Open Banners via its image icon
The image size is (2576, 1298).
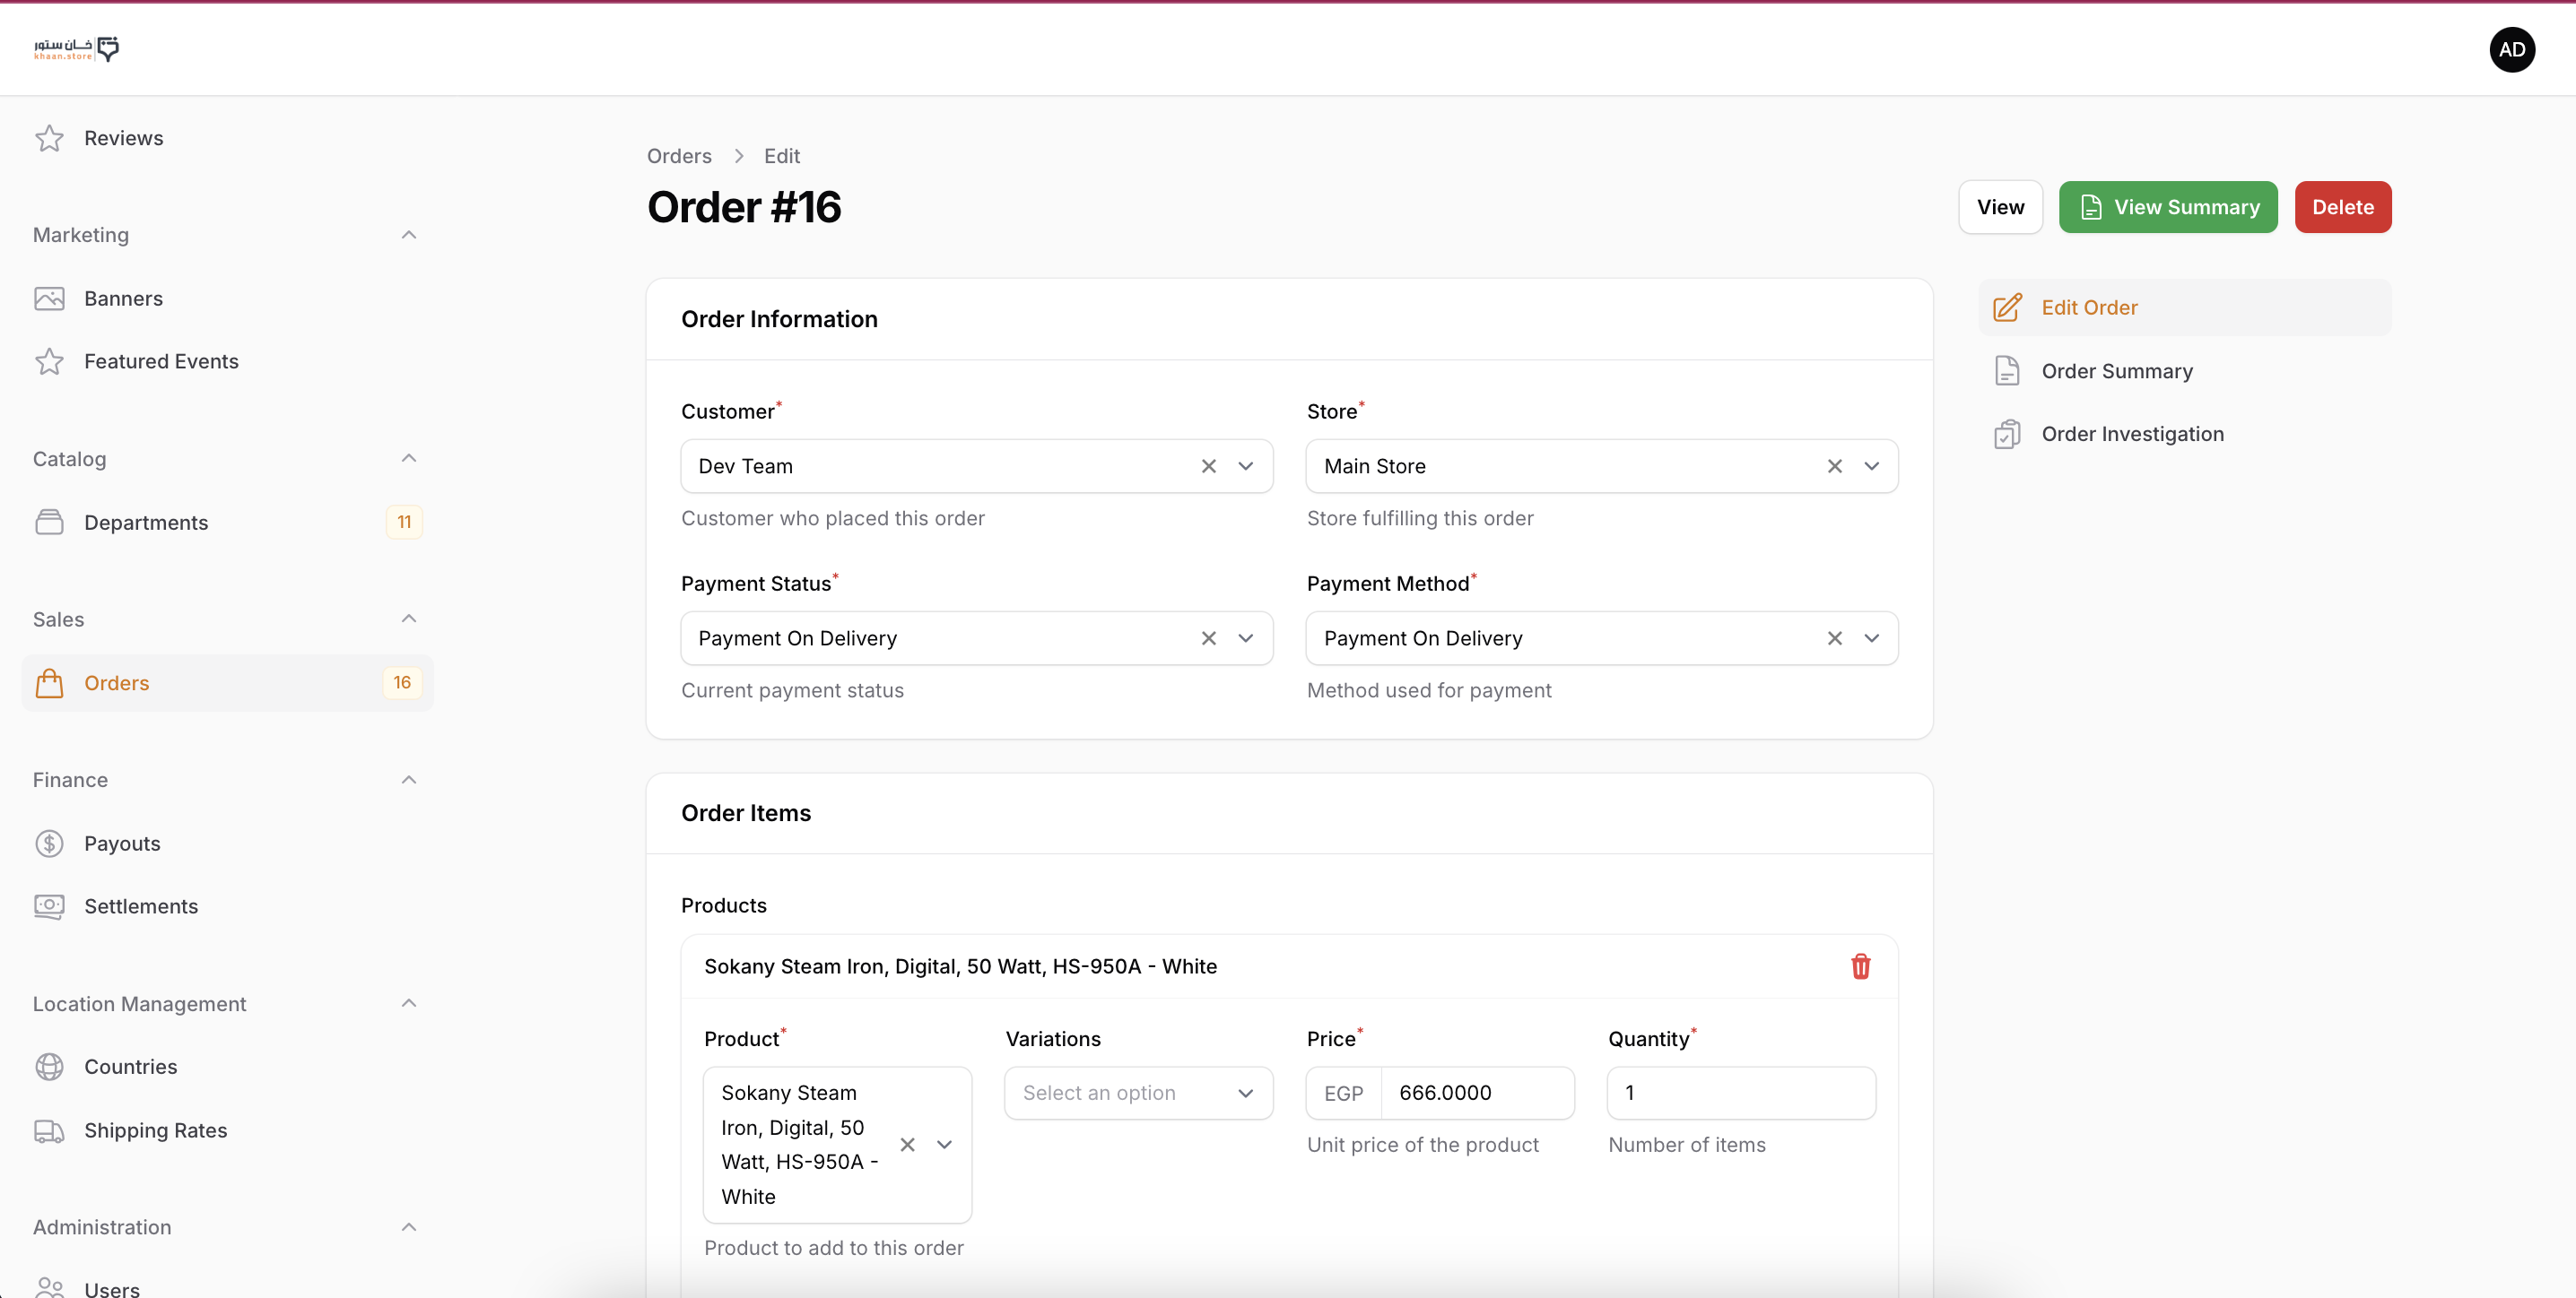click(x=49, y=299)
